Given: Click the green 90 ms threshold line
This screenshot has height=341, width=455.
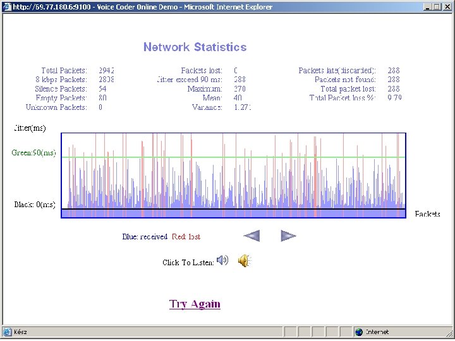Looking at the screenshot, I should [233, 157].
